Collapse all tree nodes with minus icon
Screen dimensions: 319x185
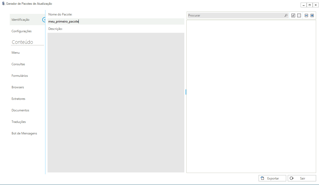tap(306, 15)
